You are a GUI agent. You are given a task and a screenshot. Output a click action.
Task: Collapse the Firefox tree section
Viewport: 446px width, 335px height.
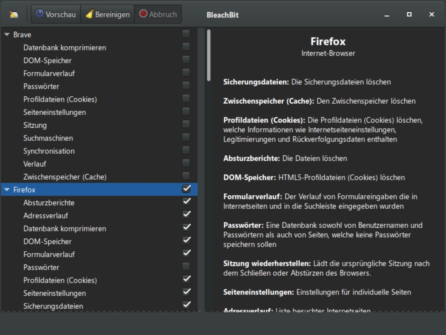[7, 190]
